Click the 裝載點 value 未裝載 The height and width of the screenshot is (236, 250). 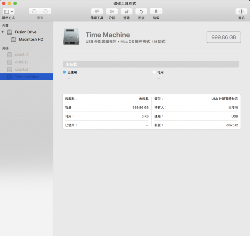(144, 99)
